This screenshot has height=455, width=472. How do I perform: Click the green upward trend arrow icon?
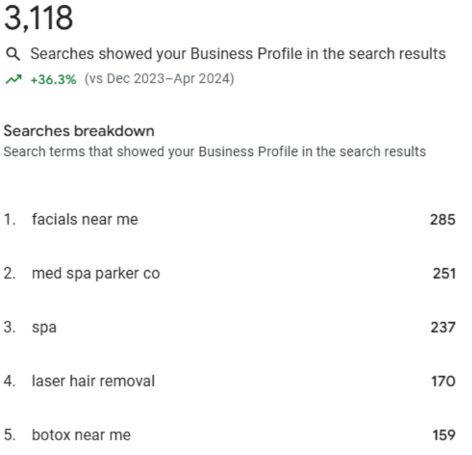[13, 80]
